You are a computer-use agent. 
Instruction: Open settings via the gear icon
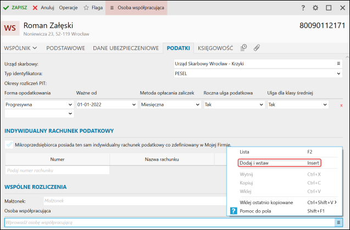[315, 8]
